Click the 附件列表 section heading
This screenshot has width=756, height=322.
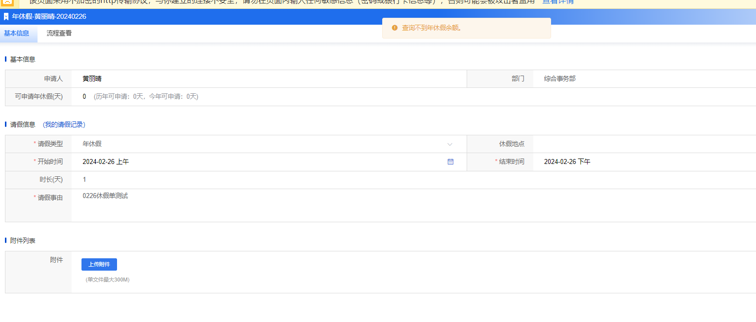tap(23, 241)
